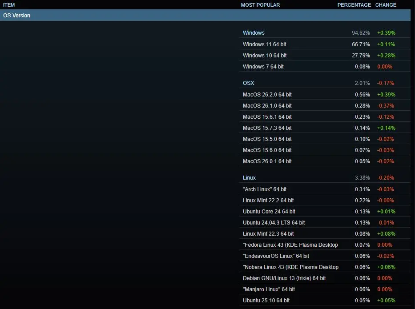Select the MacOS 15.6.1 64 bit entry
This screenshot has height=309, width=415.
coord(267,116)
